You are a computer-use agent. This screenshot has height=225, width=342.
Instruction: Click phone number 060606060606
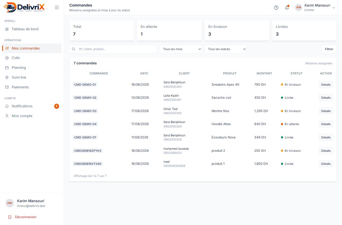tap(175, 166)
